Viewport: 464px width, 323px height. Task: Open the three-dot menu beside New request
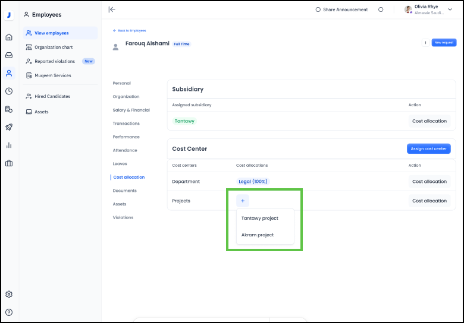tap(425, 43)
